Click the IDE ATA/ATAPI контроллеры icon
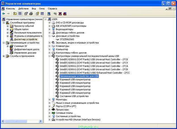Image resolution: width=177 pixels, height=129 pixels. coord(53,26)
